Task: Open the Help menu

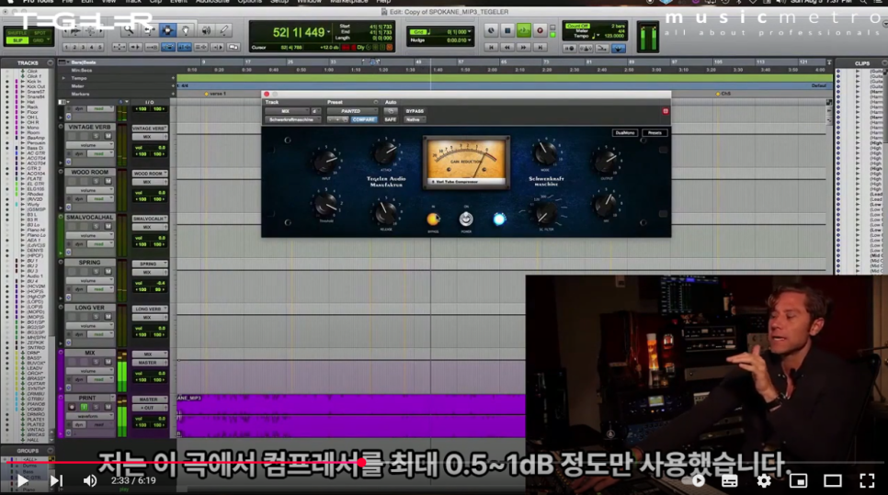Action: [383, 2]
